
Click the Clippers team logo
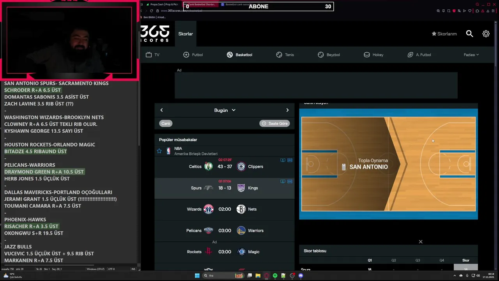241,167
